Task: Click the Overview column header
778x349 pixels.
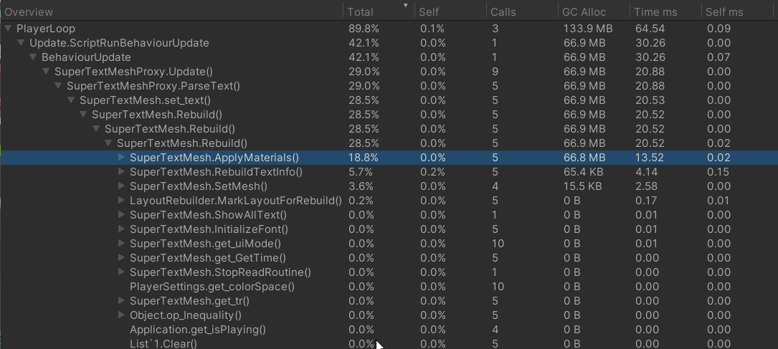Action: pos(28,12)
